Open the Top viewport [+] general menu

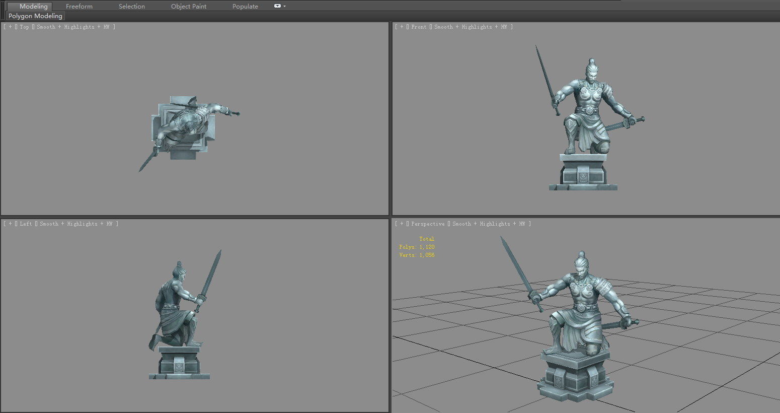click(10, 27)
